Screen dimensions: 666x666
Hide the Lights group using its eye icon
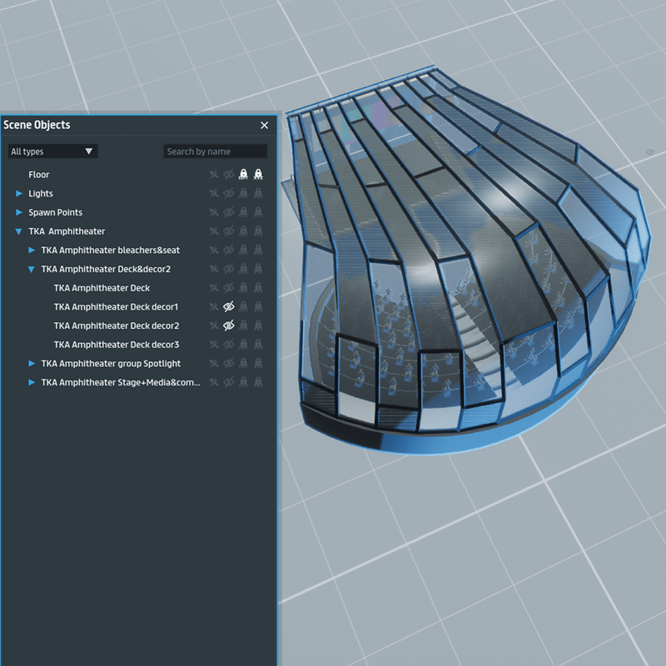(229, 193)
